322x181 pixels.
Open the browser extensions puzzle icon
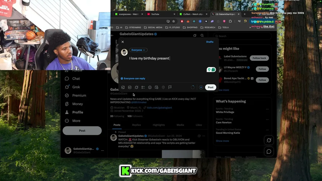pos(230,21)
